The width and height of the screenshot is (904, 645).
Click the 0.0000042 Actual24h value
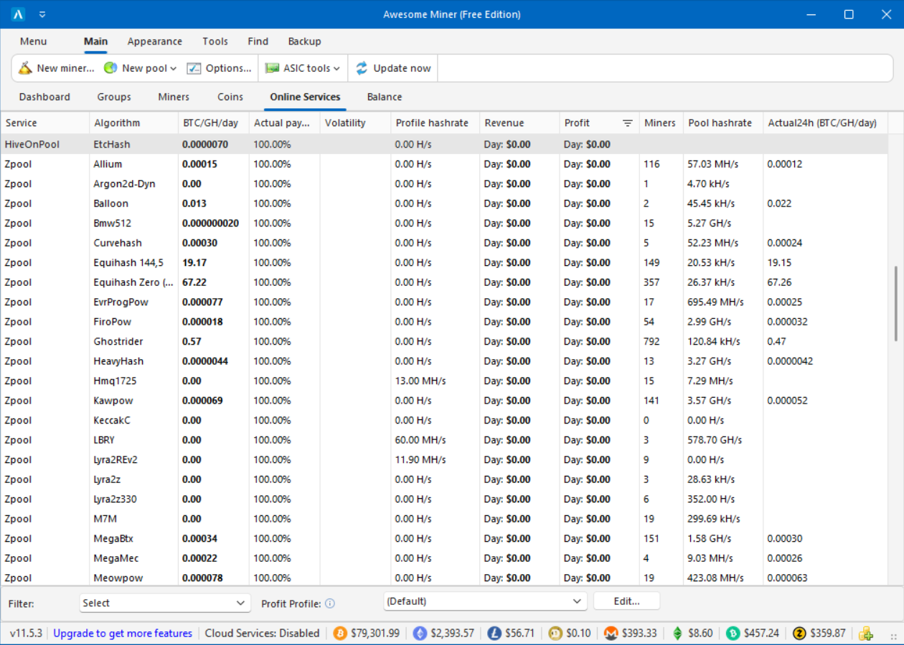[x=790, y=361]
